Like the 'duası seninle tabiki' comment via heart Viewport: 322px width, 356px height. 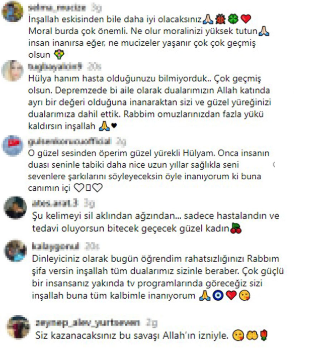click(274, 165)
